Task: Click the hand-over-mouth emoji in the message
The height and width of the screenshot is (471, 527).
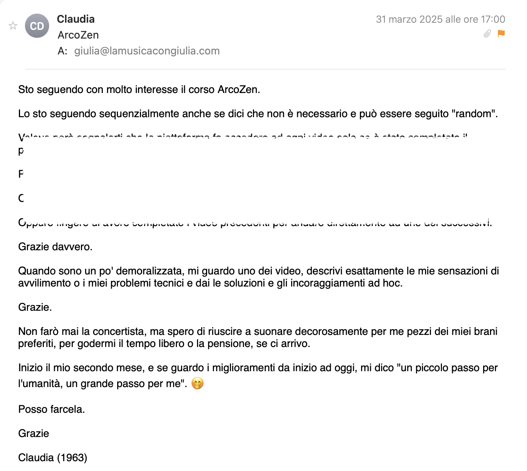Action: [x=197, y=383]
